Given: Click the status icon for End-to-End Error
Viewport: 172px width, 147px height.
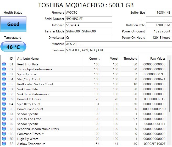Looking at the screenshot, I should [x=4, y=119].
